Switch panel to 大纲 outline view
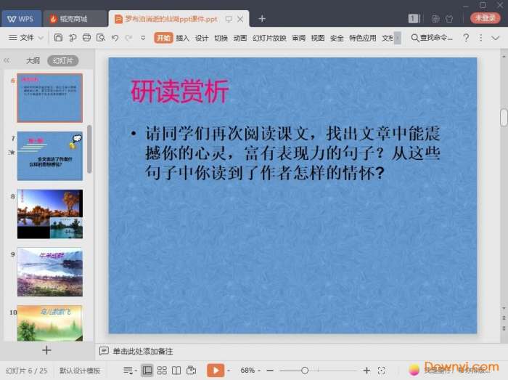The width and height of the screenshot is (508, 380). pos(33,61)
